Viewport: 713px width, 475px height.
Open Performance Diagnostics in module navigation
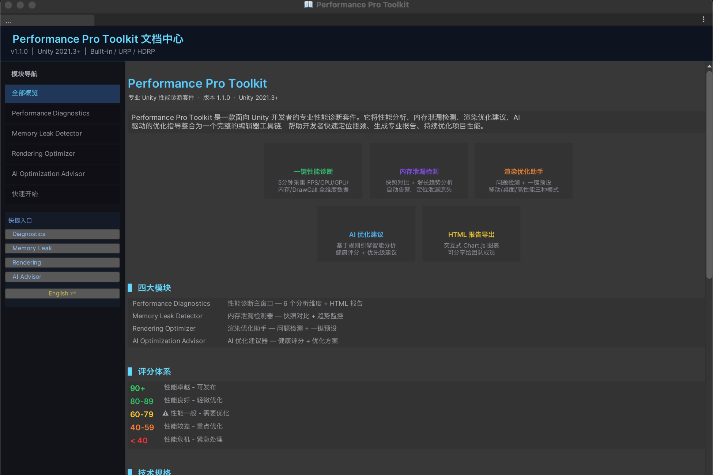click(62, 113)
